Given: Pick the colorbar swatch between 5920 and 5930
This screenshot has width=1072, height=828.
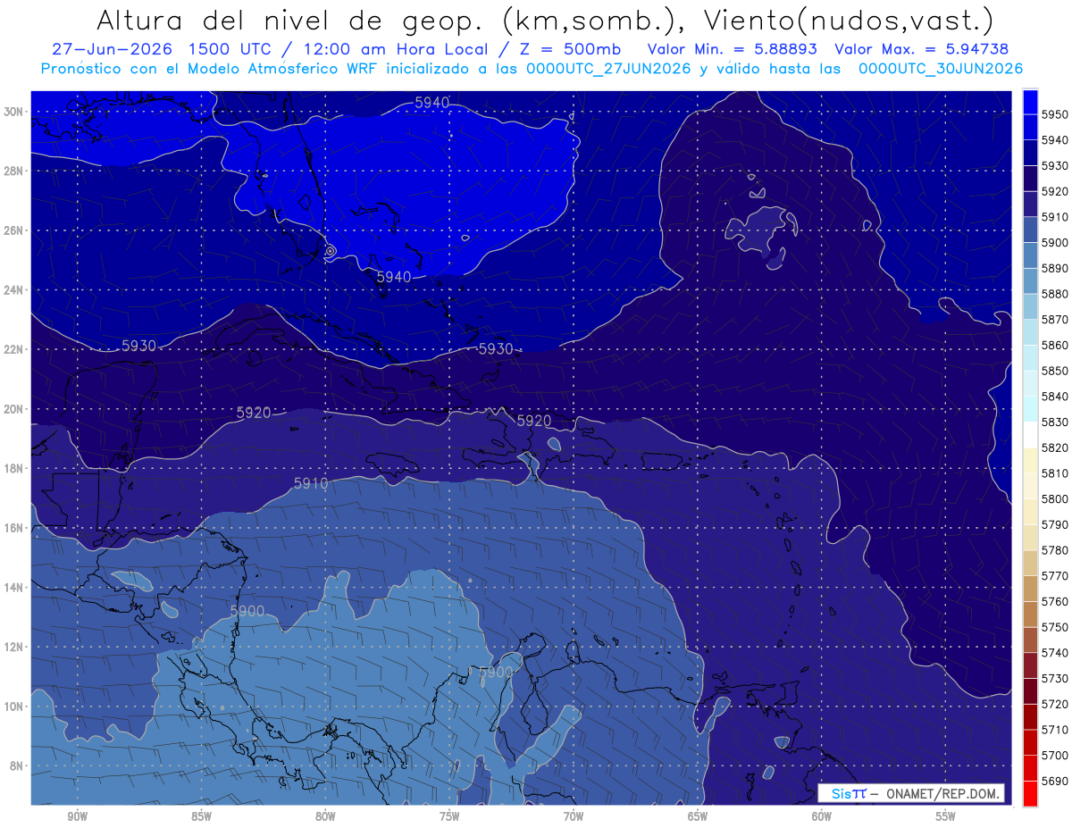Looking at the screenshot, I should tap(1030, 179).
